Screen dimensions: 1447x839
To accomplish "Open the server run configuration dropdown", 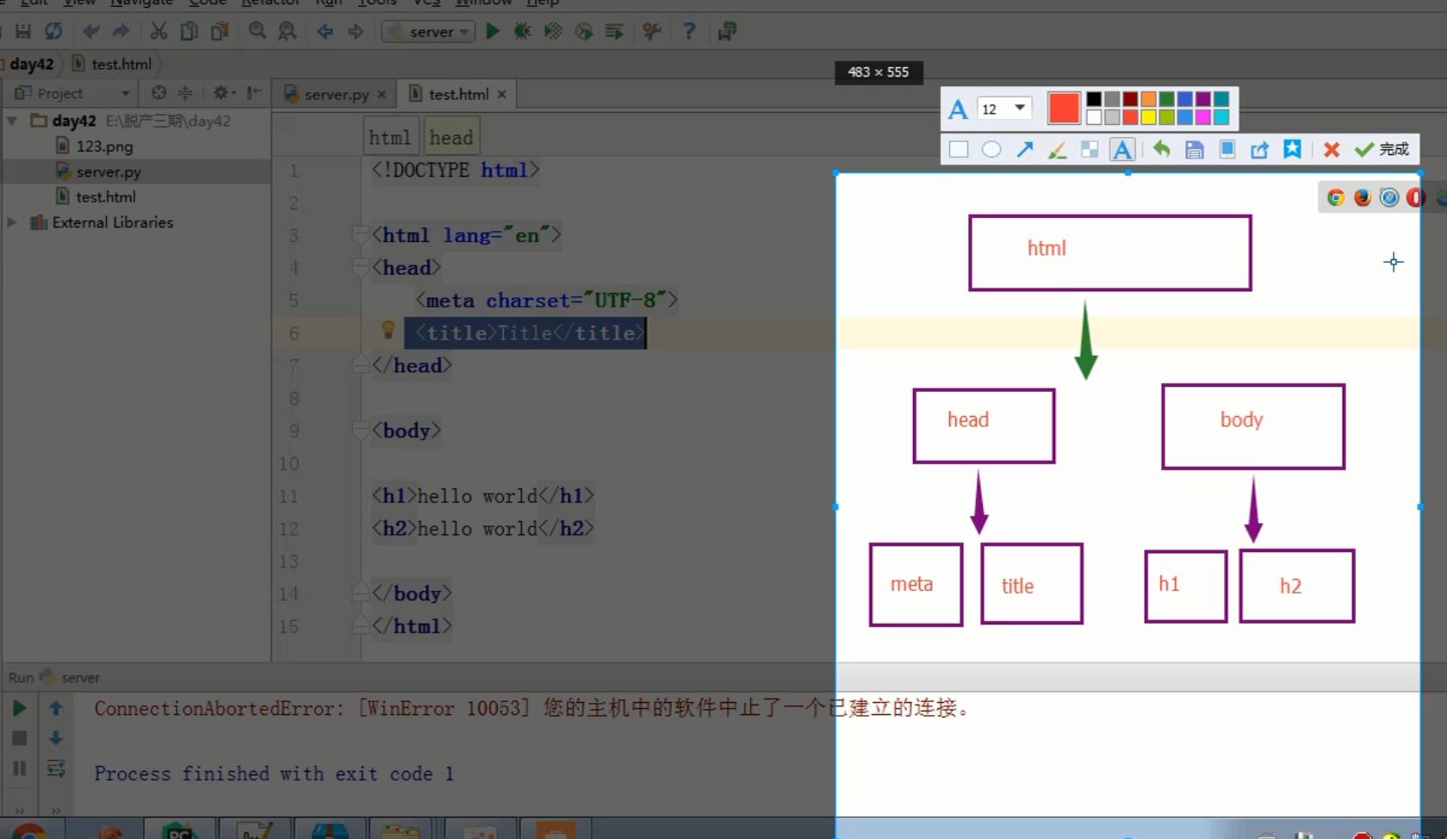I will pos(428,32).
